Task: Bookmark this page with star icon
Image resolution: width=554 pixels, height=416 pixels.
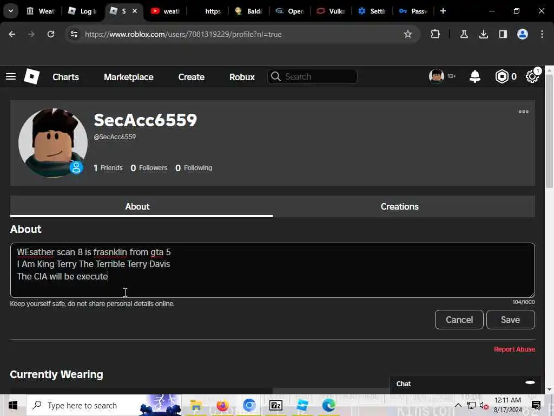Action: tap(408, 34)
